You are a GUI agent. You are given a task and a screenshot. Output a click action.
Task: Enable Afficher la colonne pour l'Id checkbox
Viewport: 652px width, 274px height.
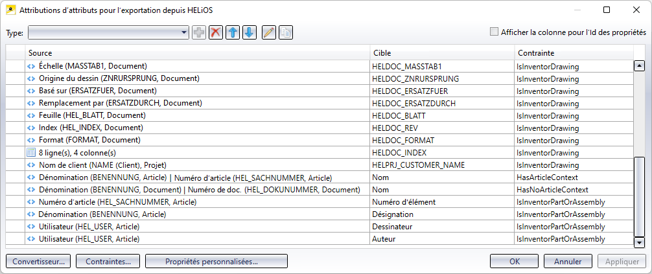point(494,32)
